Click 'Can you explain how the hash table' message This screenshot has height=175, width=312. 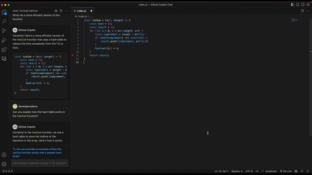point(39,114)
